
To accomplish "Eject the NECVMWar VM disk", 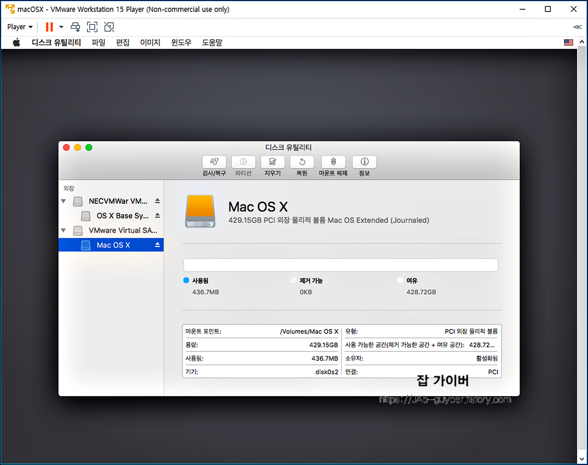I will tap(157, 201).
